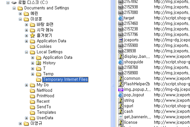Viewport: 190px width, 127px height.
Task: Click the jceports file icon
Action: tap(121, 40)
